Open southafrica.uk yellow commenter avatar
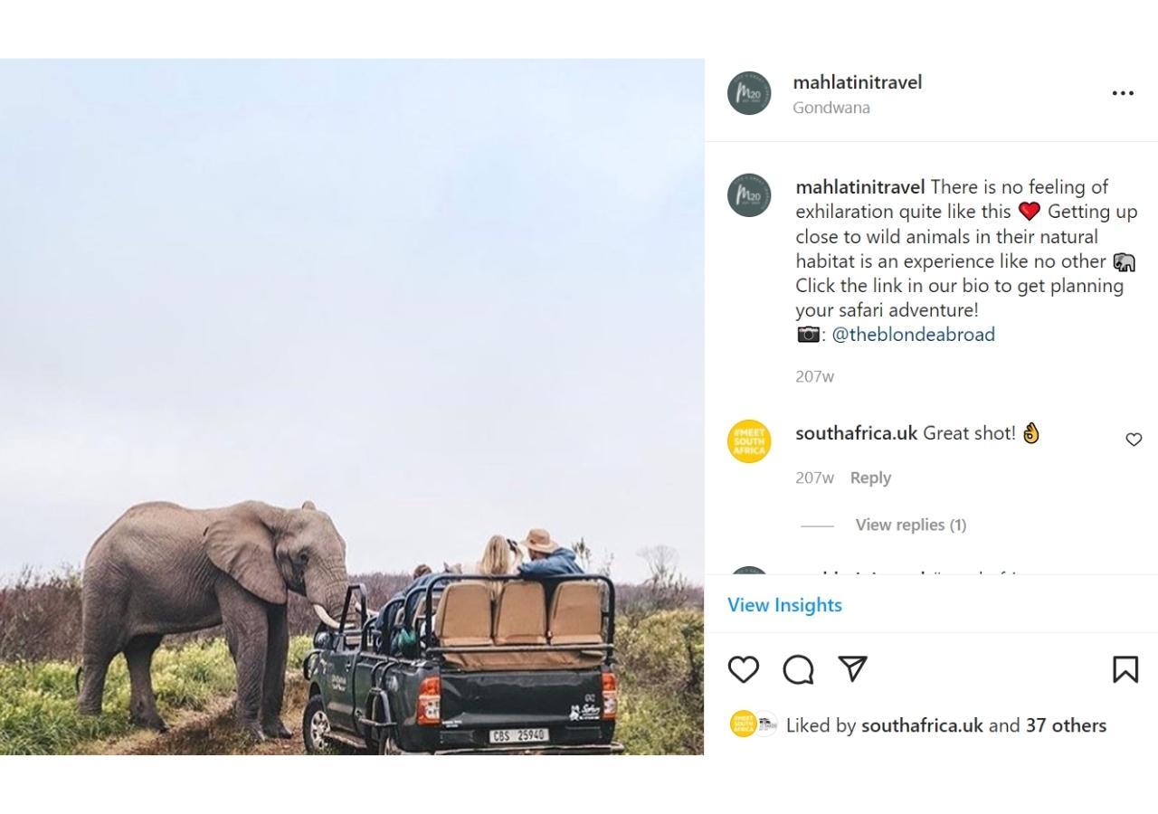 [x=749, y=441]
